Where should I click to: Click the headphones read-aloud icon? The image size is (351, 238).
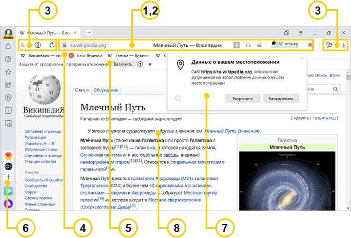pos(248,45)
